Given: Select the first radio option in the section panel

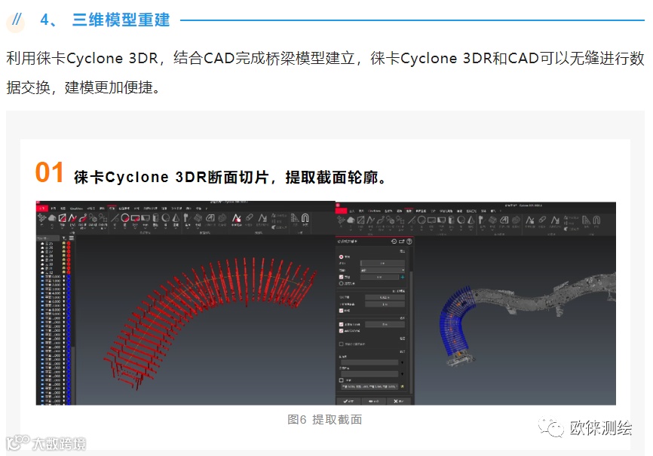Looking at the screenshot, I should [342, 257].
